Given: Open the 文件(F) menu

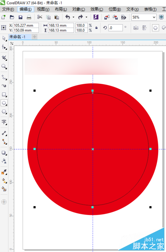Looking at the screenshot, I should point(8,9).
